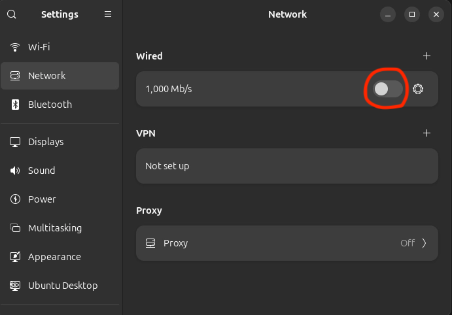Viewport: 452px width, 315px height.
Task: Click the Sound speaker icon
Action: click(x=15, y=171)
